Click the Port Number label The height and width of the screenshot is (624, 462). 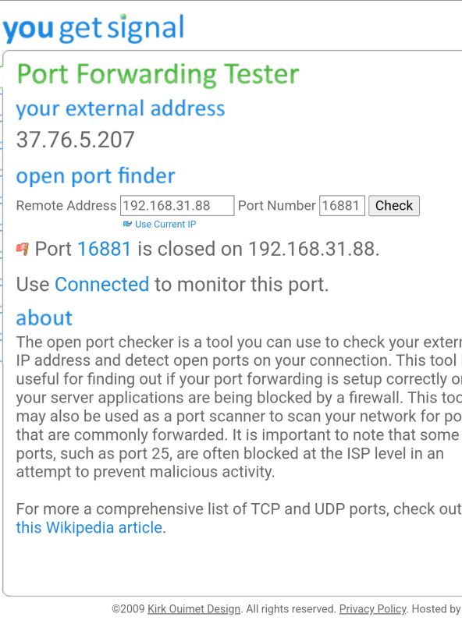pyautogui.click(x=277, y=206)
